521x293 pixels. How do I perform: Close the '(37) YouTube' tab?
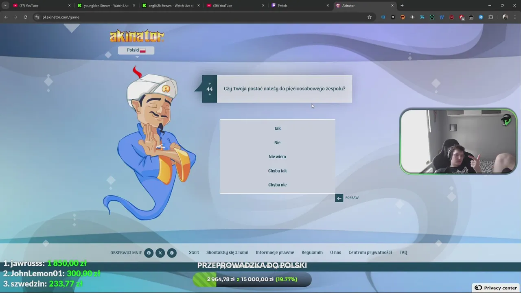point(69,6)
